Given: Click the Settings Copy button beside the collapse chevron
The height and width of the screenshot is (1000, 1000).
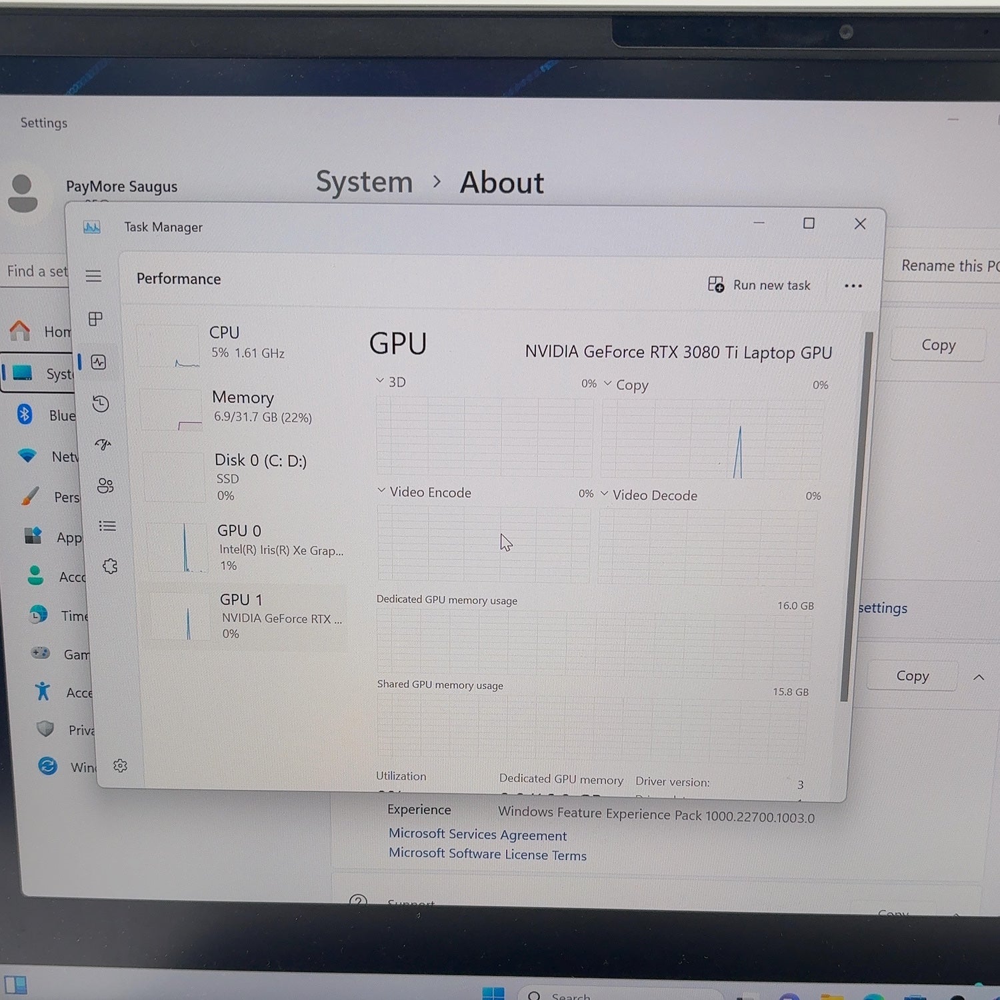Looking at the screenshot, I should [912, 676].
